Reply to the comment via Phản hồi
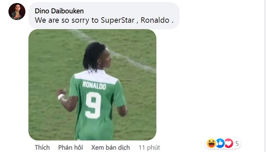266x152 pixels. pos(71,147)
